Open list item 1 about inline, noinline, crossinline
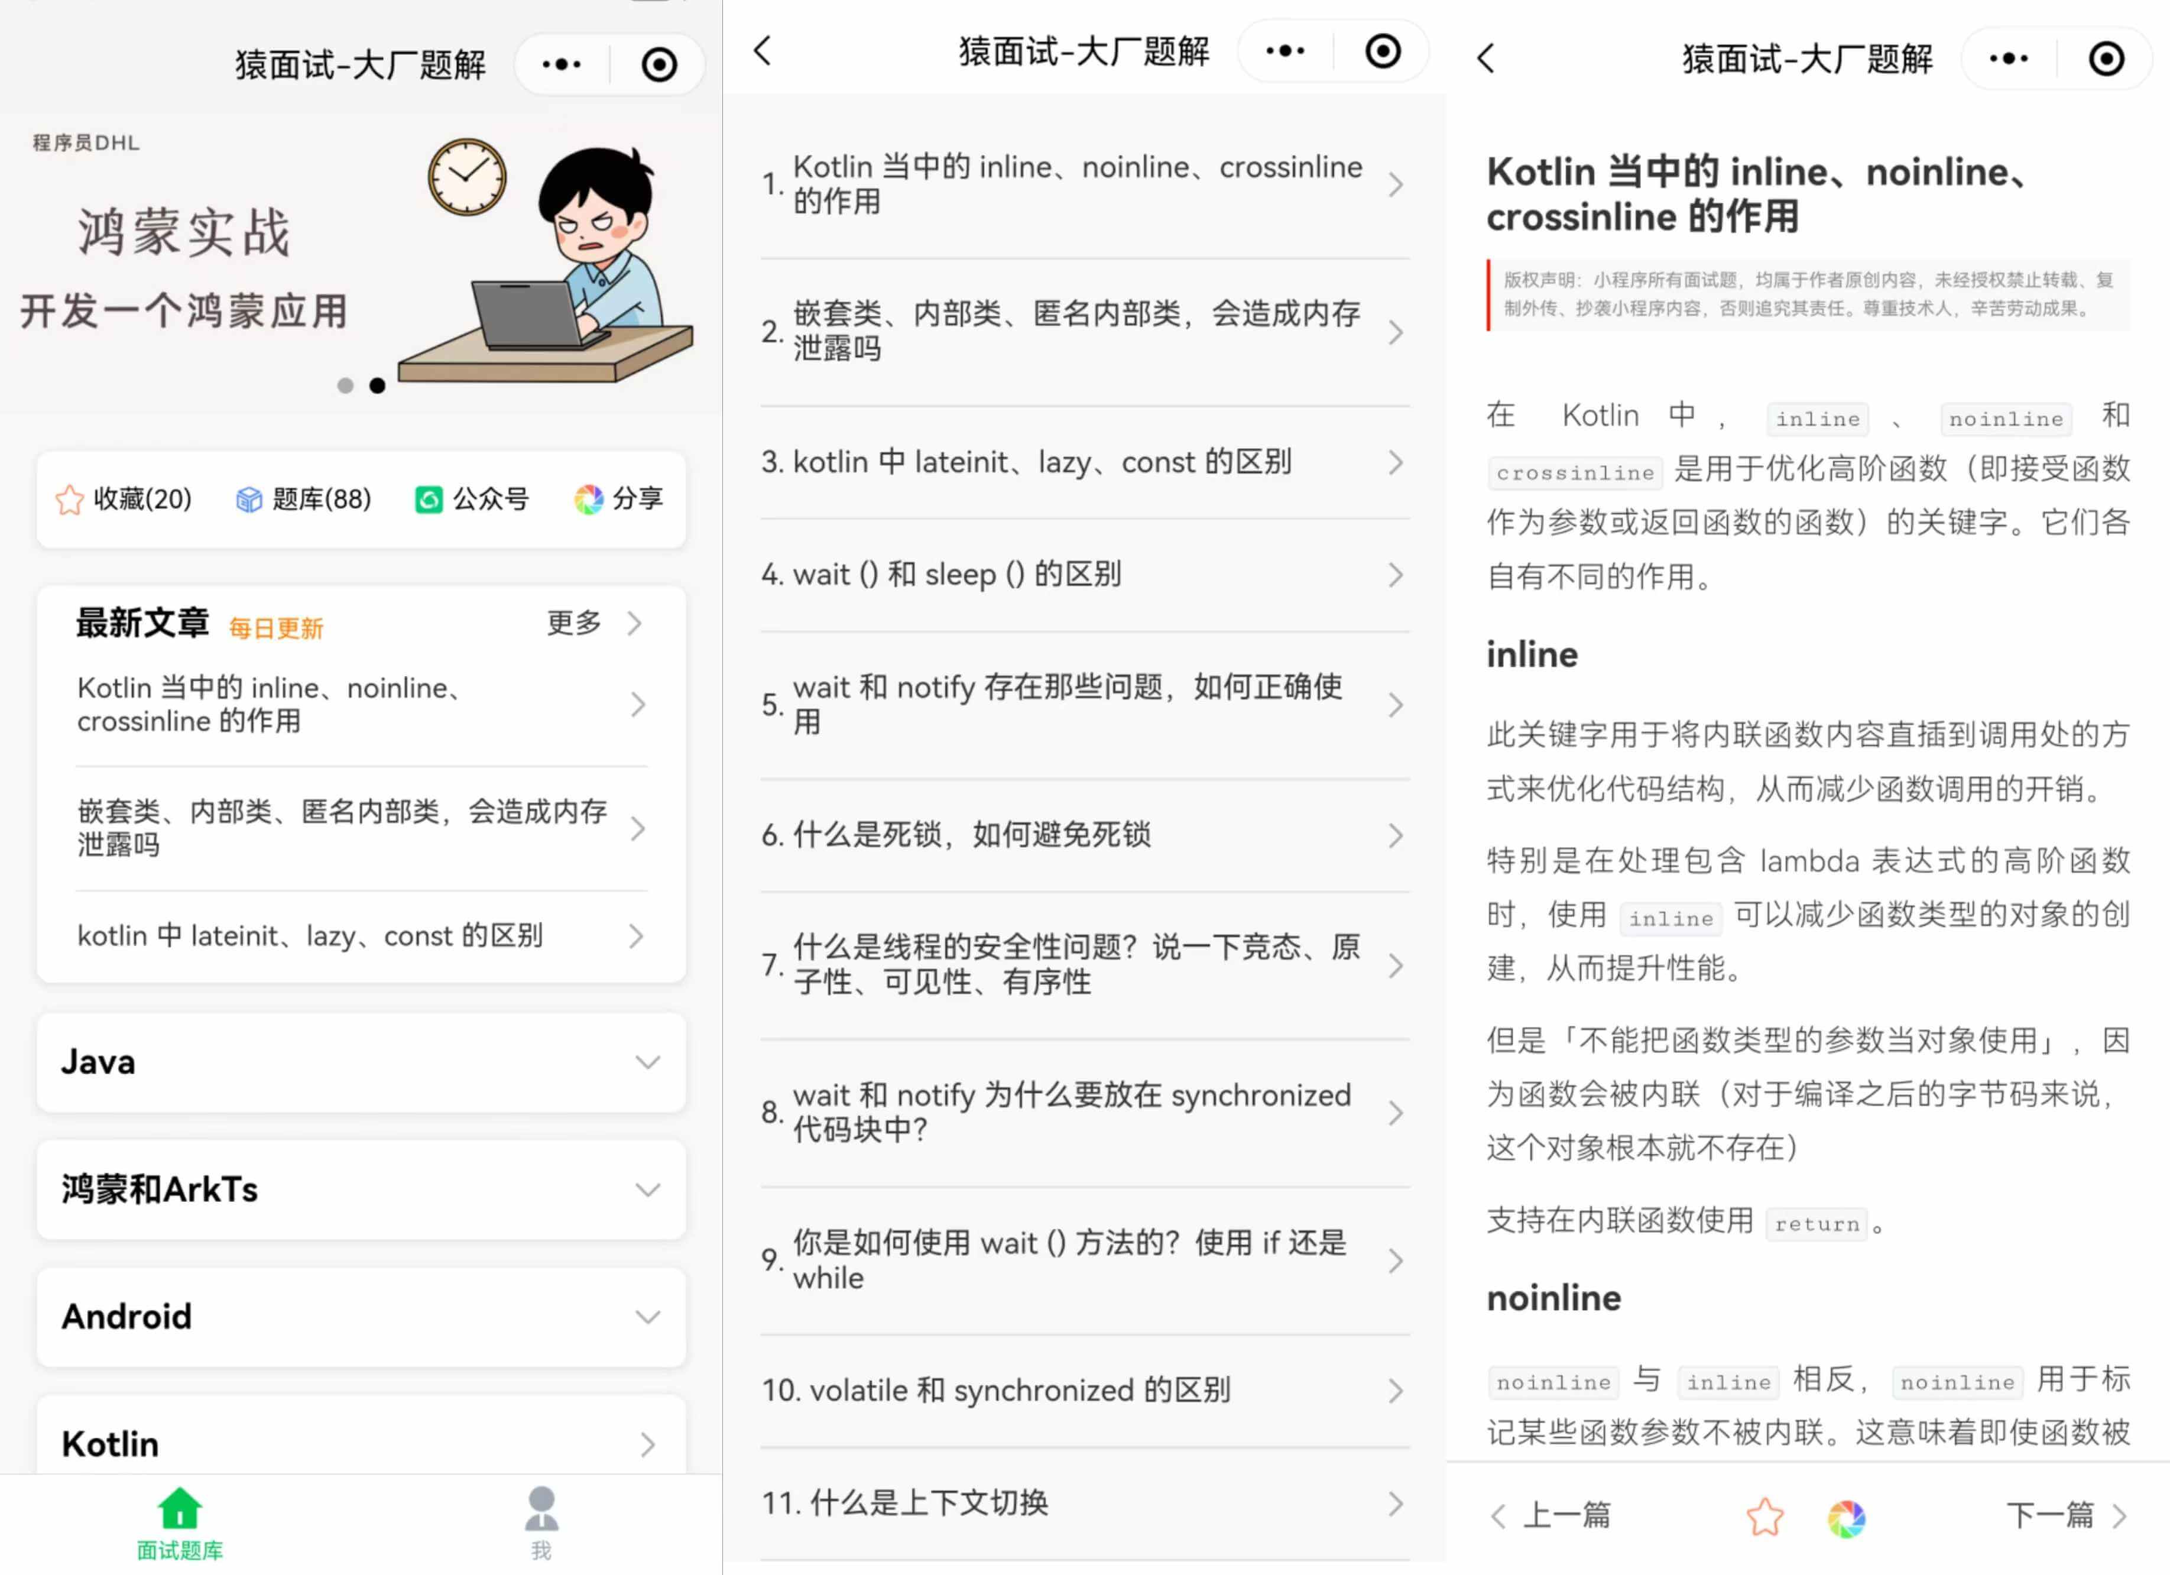This screenshot has width=2170, height=1575. pos(1084,184)
